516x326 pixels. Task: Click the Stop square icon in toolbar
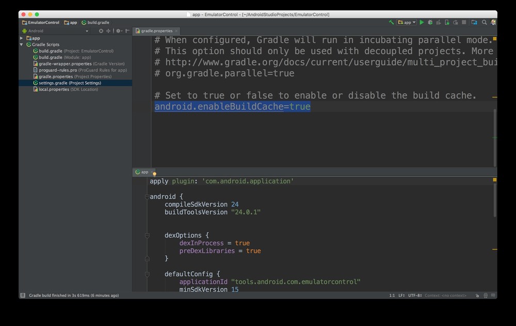pos(464,23)
